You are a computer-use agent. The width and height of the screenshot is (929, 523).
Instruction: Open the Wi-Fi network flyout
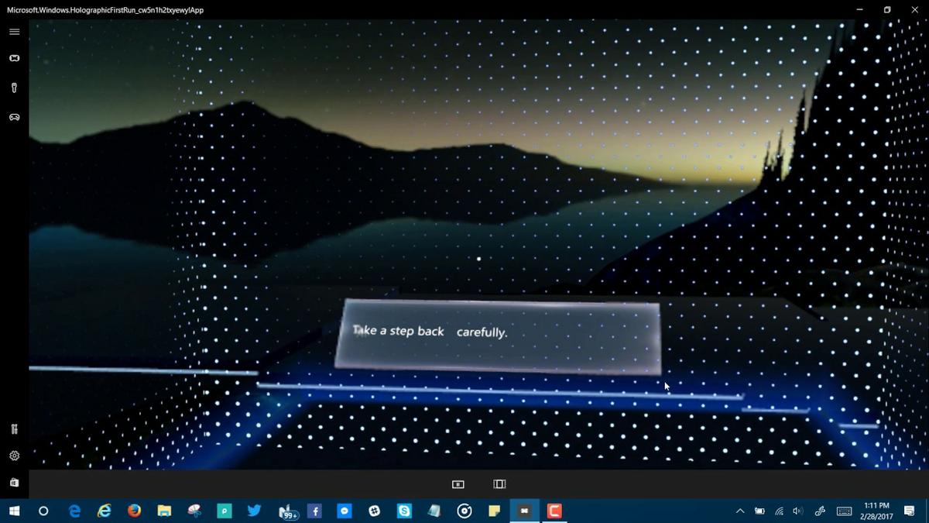[779, 511]
